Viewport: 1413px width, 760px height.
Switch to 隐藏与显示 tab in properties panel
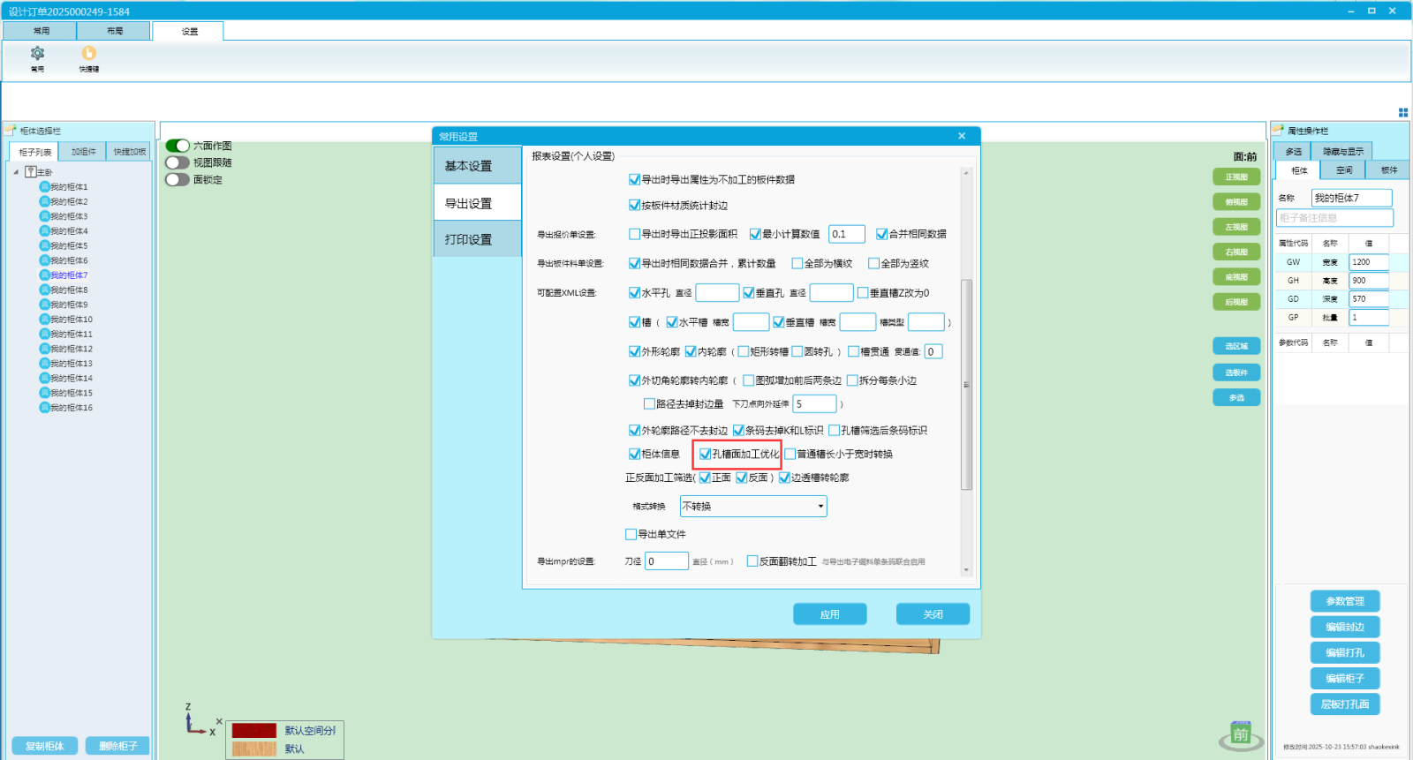click(1342, 152)
